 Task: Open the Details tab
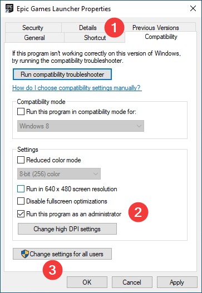pos(88,27)
